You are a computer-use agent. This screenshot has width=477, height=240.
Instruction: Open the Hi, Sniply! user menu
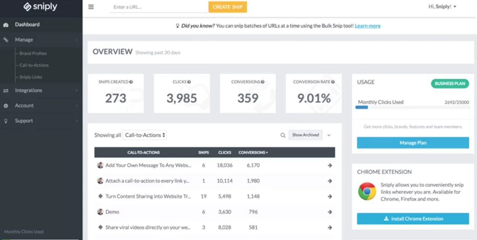click(442, 7)
